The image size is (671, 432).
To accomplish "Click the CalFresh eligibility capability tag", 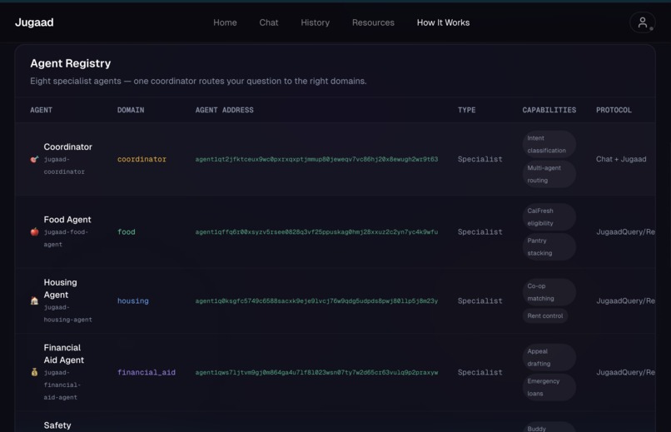I will coord(549,217).
